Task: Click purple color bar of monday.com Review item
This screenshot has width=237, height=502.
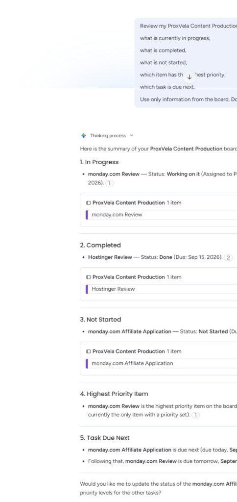Action: [x=87, y=215]
